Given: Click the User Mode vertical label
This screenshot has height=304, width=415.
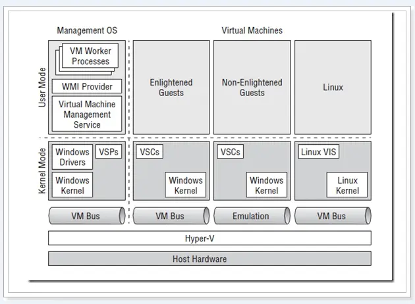Looking at the screenshot, I should (x=42, y=88).
